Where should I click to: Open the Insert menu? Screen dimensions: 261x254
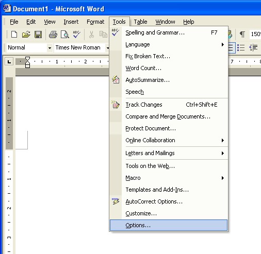pyautogui.click(x=71, y=22)
